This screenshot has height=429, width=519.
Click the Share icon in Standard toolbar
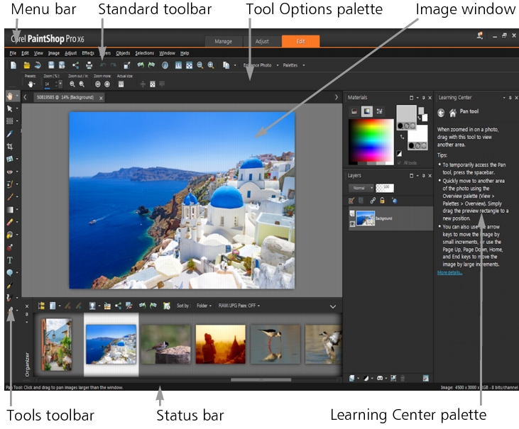tap(76, 65)
